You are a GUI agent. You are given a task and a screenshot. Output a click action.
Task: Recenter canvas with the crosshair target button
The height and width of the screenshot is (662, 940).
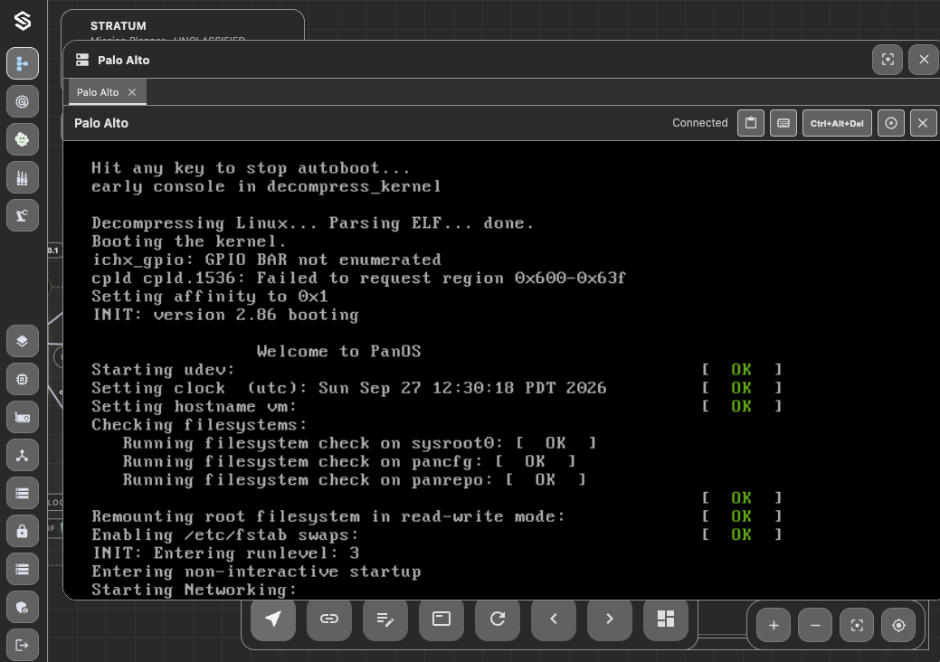pyautogui.click(x=898, y=626)
